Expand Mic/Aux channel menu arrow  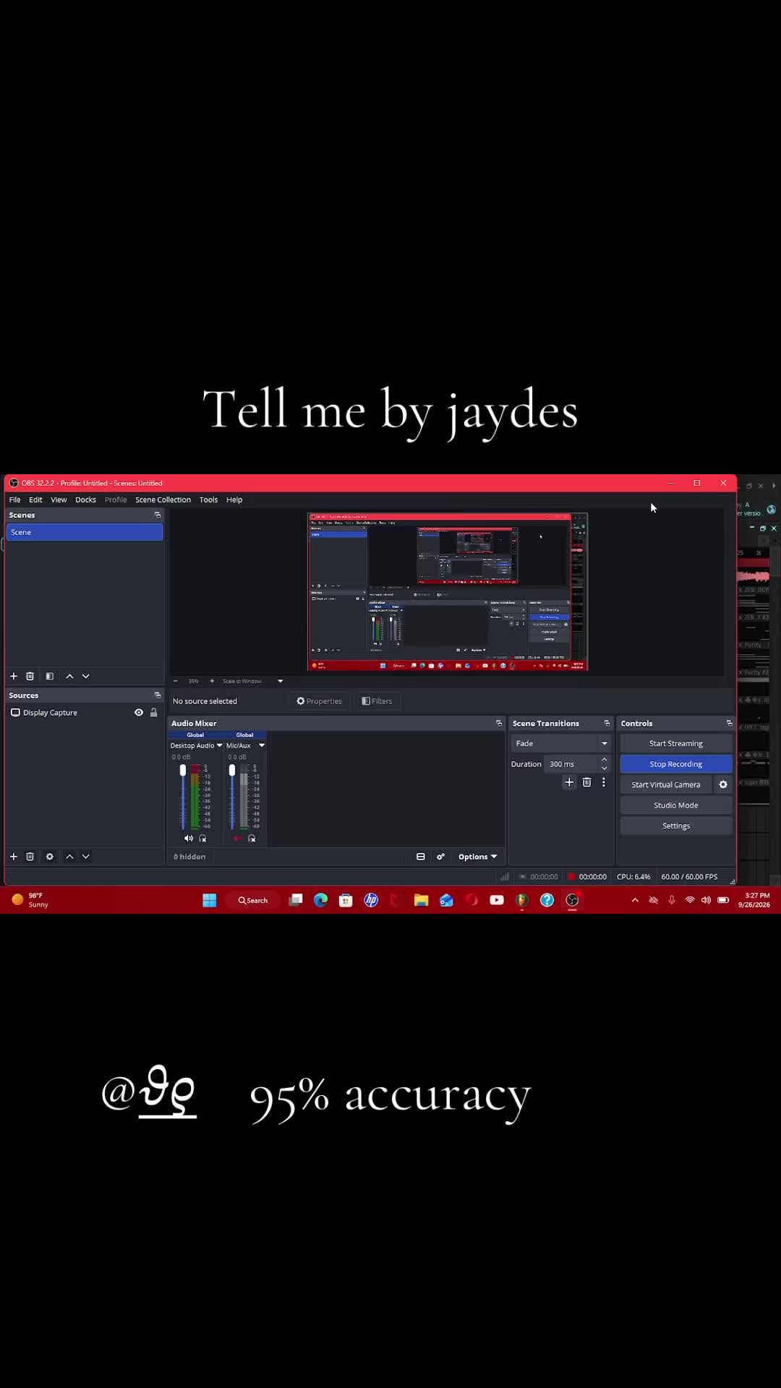(x=262, y=745)
